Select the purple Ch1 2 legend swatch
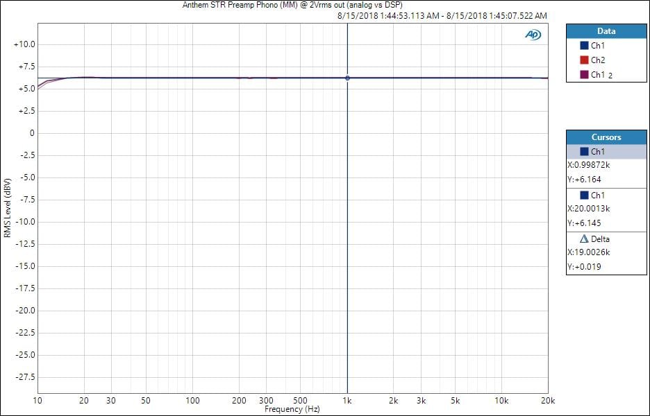This screenshot has width=650, height=416. point(584,75)
